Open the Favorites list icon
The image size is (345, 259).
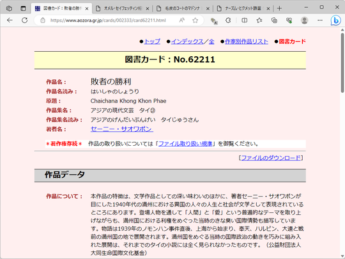click(x=259, y=20)
